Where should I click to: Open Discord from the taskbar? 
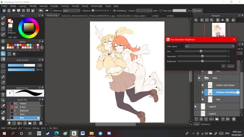[109, 133]
